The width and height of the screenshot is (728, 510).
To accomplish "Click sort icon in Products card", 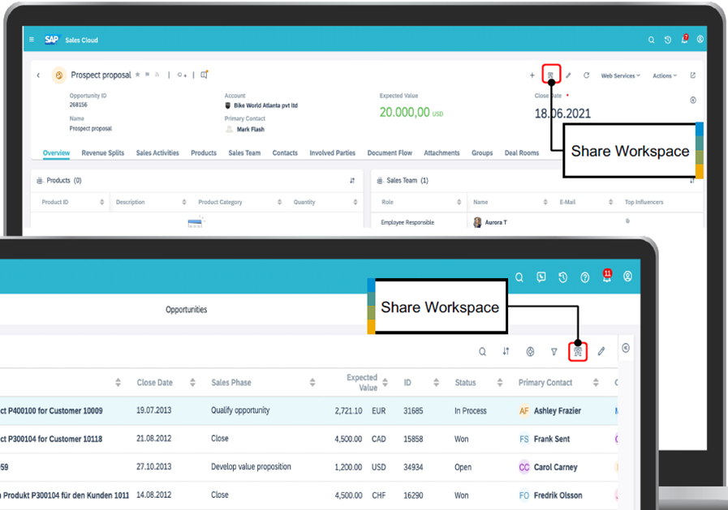I will pos(352,180).
